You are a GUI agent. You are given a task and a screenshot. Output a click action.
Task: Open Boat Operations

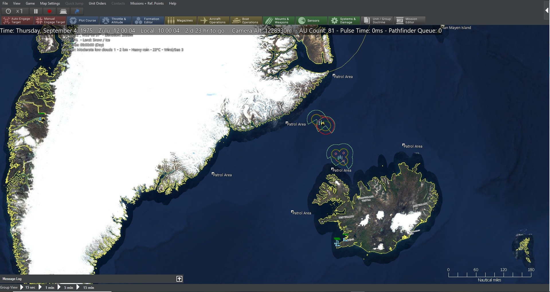tap(246, 20)
